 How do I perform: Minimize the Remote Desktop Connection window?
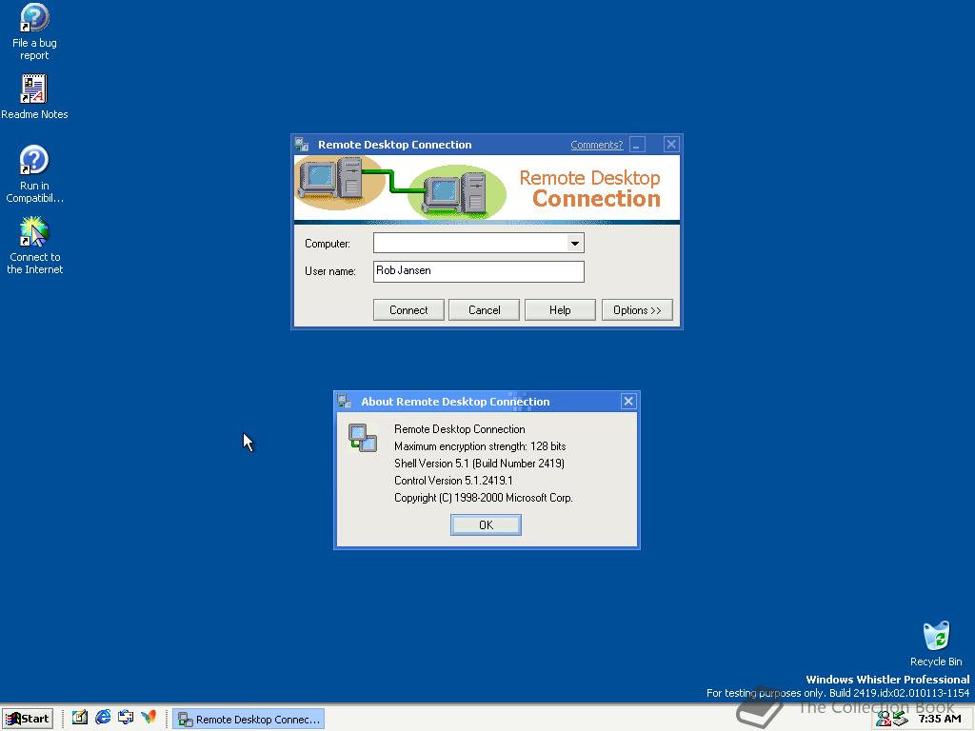637,145
